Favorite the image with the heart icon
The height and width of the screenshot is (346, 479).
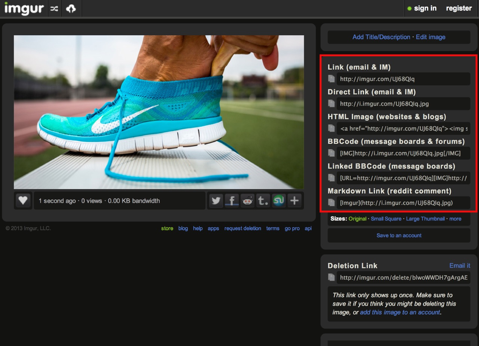[x=23, y=201]
